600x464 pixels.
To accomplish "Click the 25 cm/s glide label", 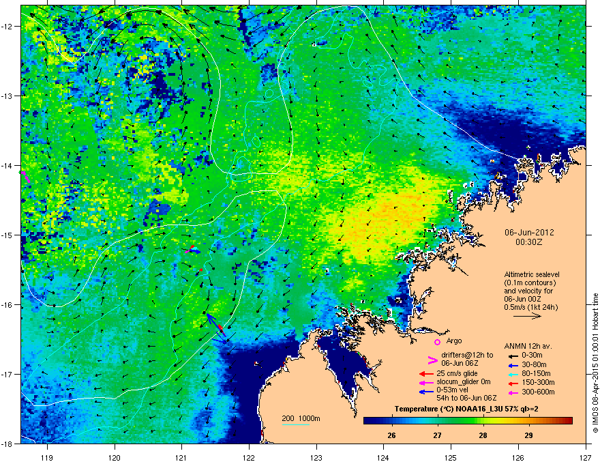I will tap(457, 373).
